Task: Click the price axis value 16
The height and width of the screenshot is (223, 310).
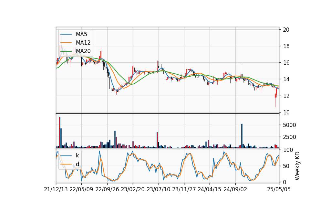Action: (x=286, y=63)
